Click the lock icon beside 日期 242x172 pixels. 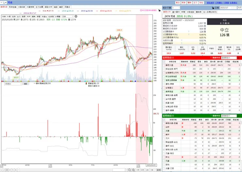213,8
